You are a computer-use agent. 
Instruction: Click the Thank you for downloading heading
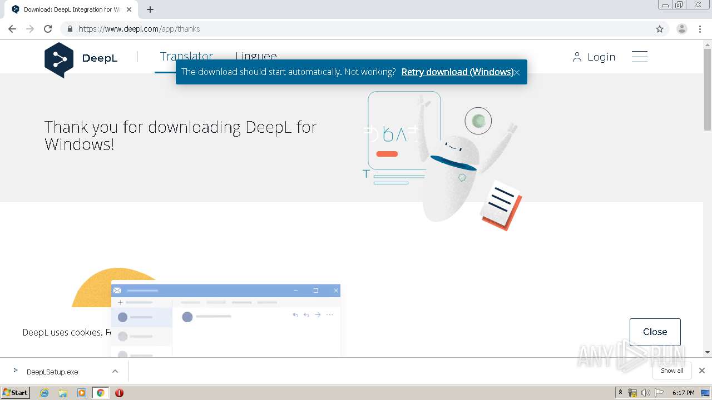(x=181, y=136)
